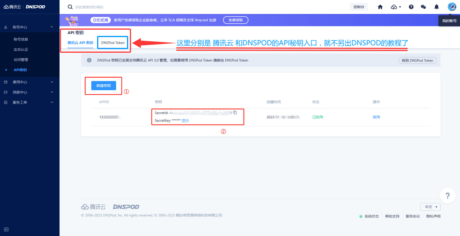
Task: Click the green 系统状态 indicator
Action: point(361,216)
